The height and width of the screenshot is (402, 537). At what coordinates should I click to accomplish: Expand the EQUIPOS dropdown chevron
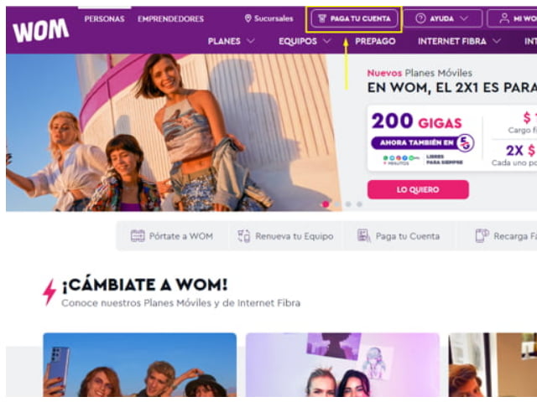click(x=327, y=41)
